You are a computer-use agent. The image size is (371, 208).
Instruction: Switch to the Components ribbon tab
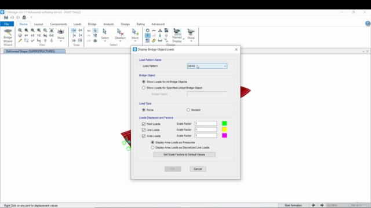click(59, 24)
